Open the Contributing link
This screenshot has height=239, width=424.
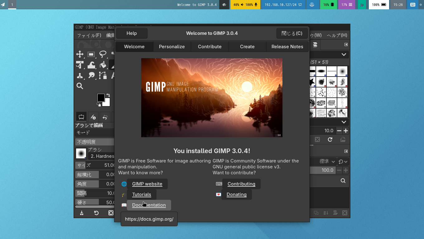(x=241, y=184)
